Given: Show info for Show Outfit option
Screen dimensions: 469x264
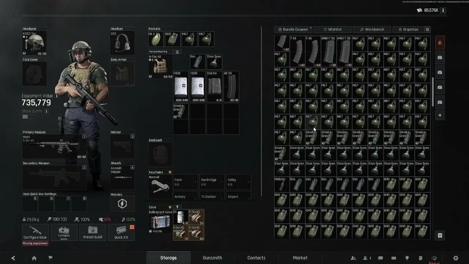Looking at the screenshot, I should coord(46,111).
